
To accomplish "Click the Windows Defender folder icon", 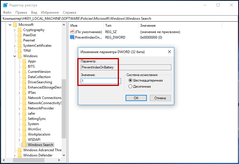I will [x=20, y=155].
